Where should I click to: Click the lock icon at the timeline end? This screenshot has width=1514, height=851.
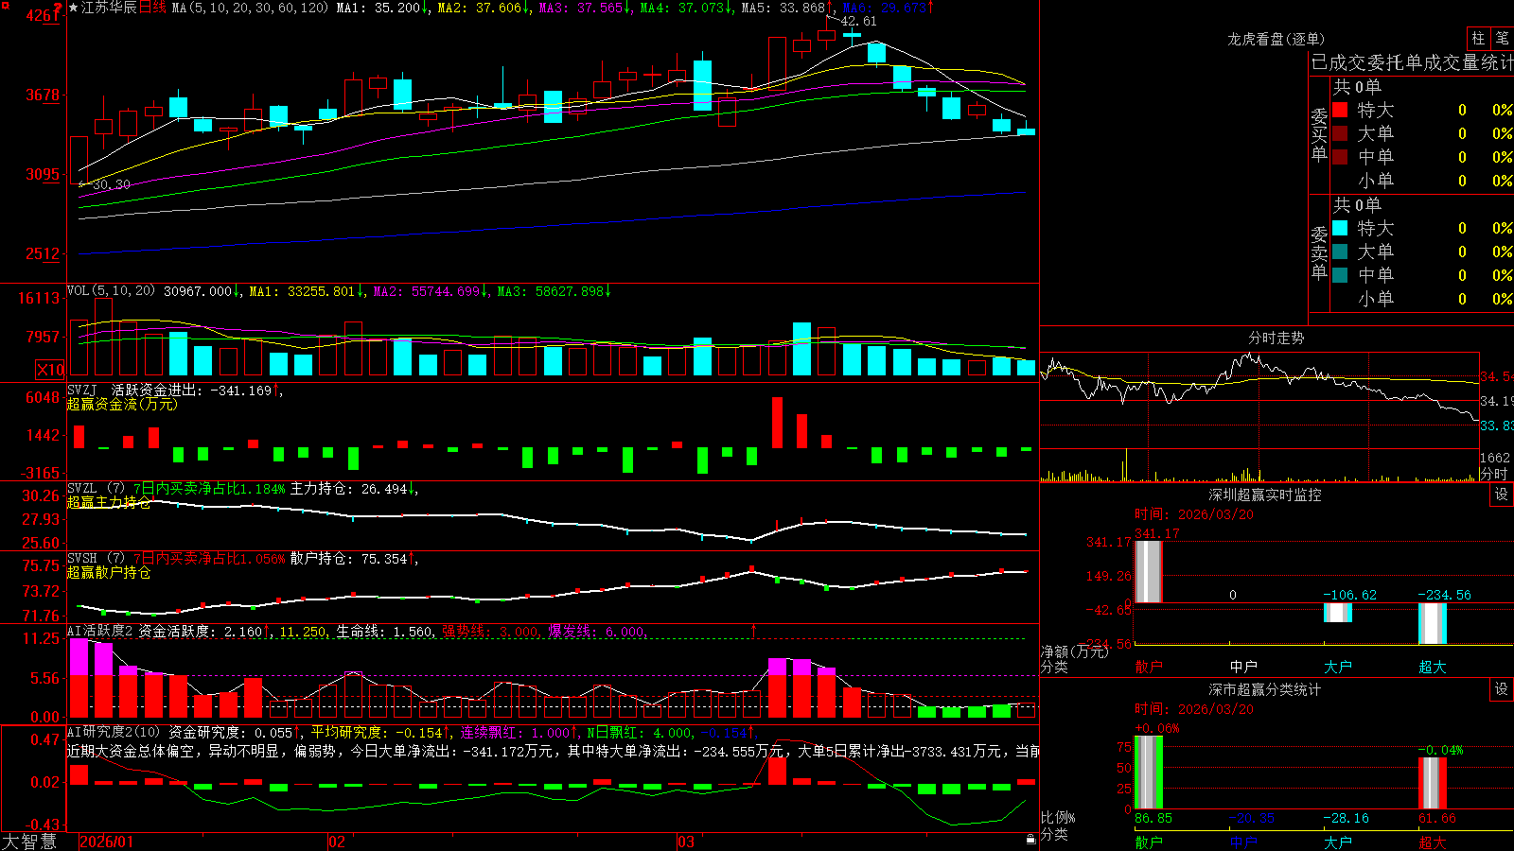coord(1031,840)
